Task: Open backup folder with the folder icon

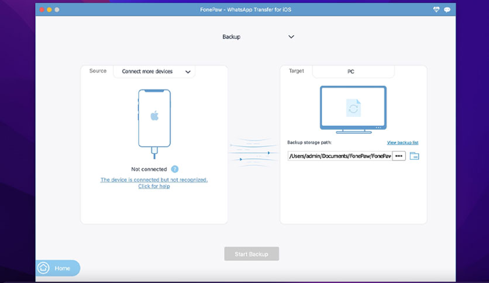Action: click(x=414, y=156)
